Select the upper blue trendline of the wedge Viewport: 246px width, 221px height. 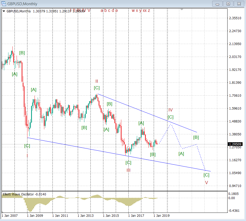tap(147, 113)
